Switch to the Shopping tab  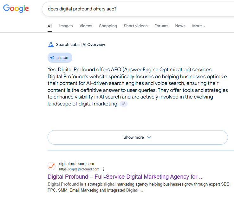coord(108,26)
